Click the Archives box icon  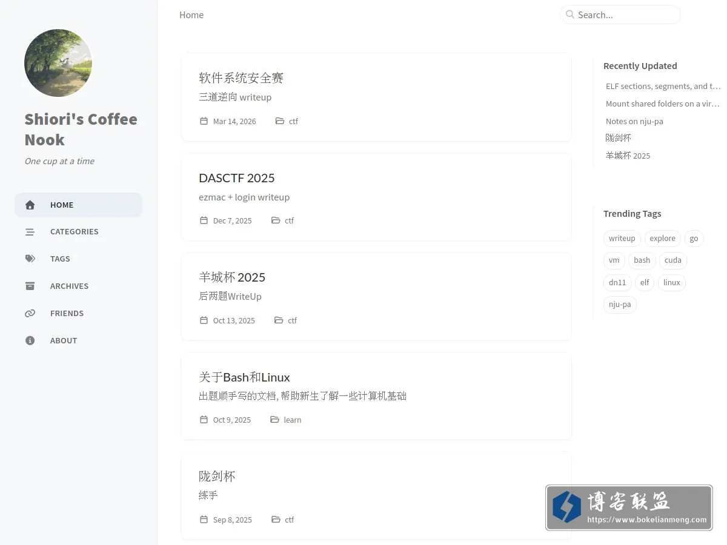(30, 286)
